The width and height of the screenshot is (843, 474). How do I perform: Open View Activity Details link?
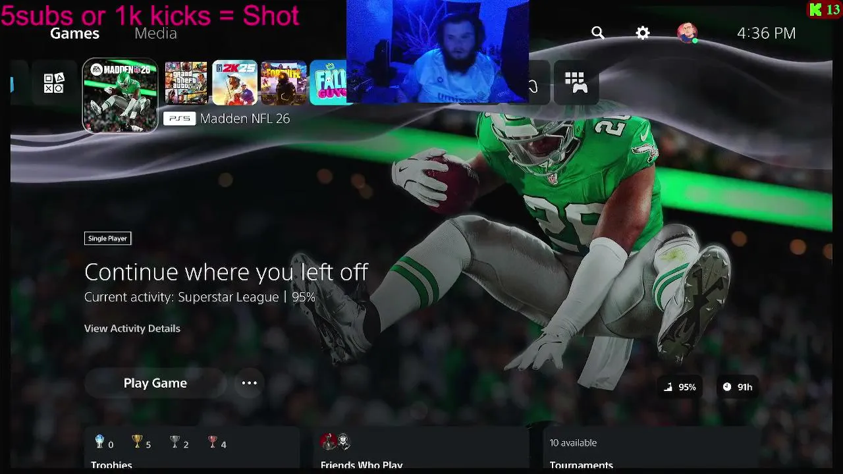[132, 329]
